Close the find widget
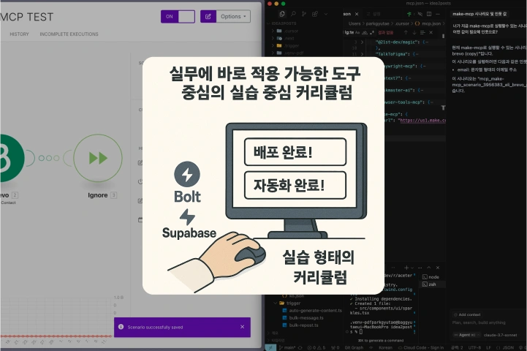Image resolution: width=527 pixels, height=351 pixels. 431,33
